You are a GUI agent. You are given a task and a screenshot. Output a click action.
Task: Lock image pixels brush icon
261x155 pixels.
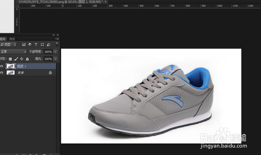[16, 59]
